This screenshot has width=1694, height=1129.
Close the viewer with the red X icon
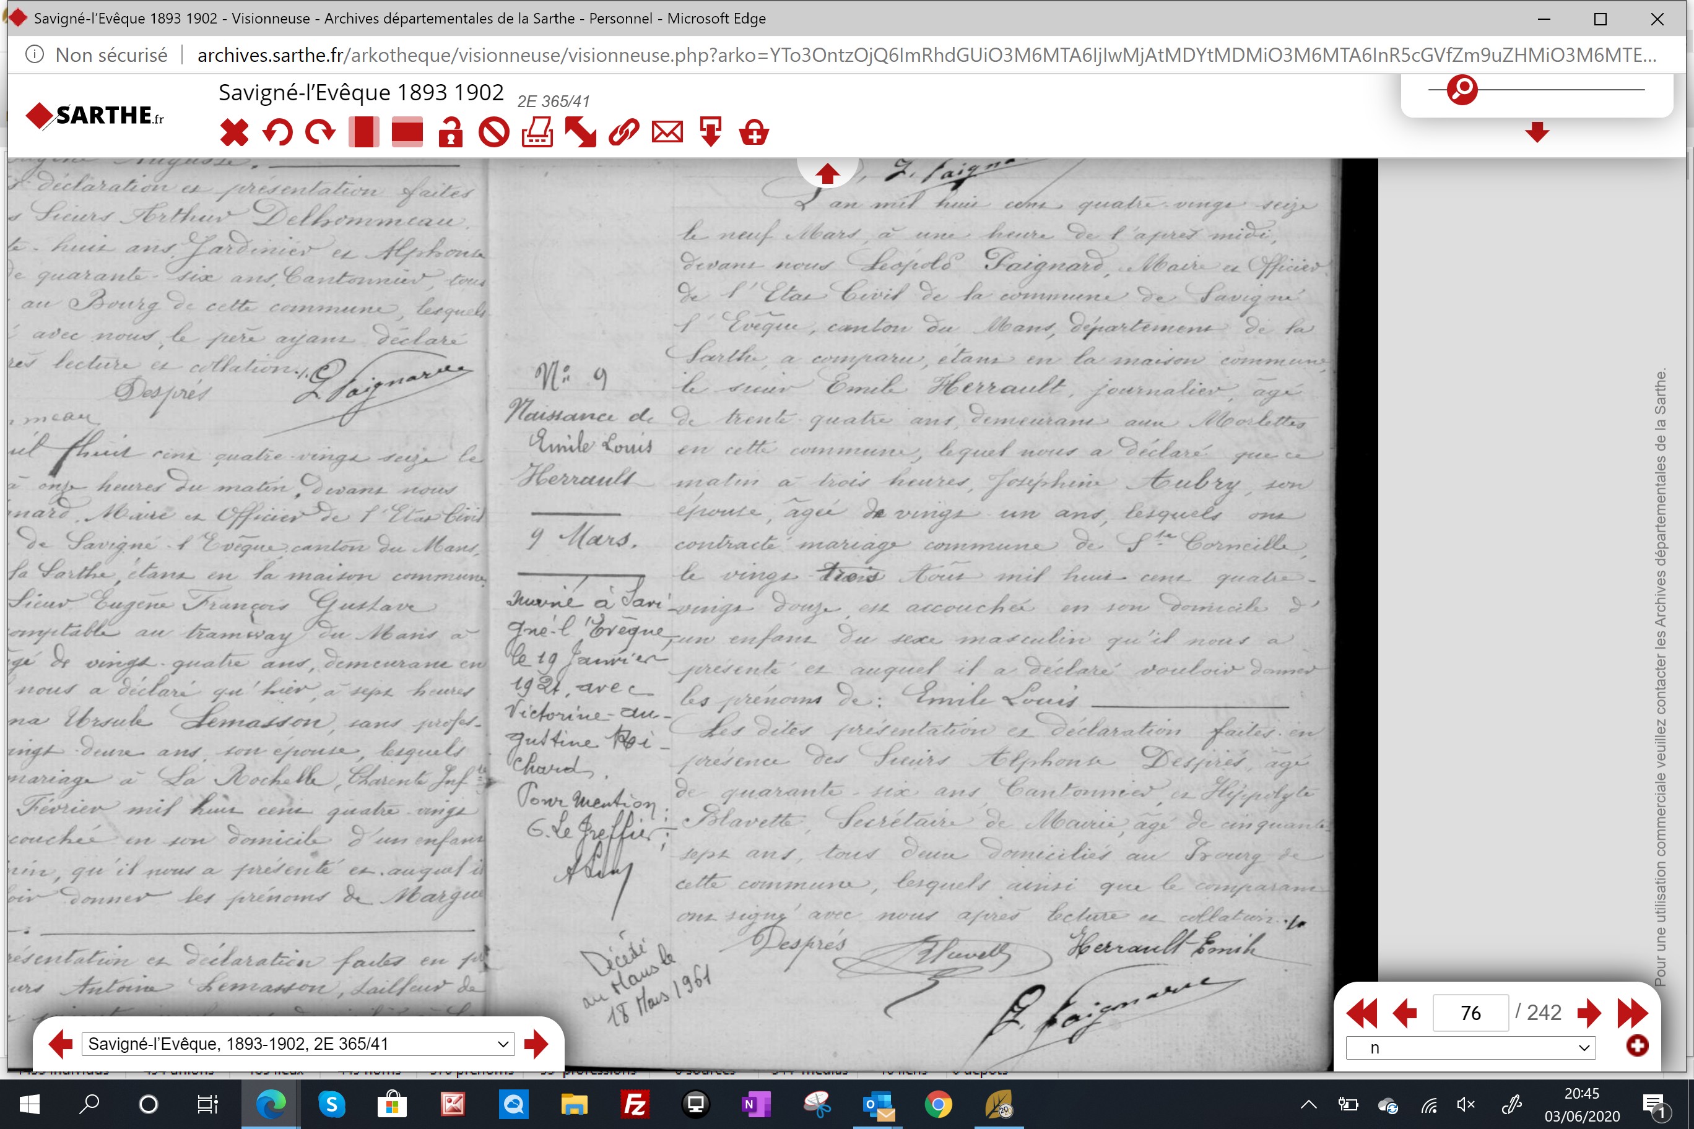click(234, 132)
